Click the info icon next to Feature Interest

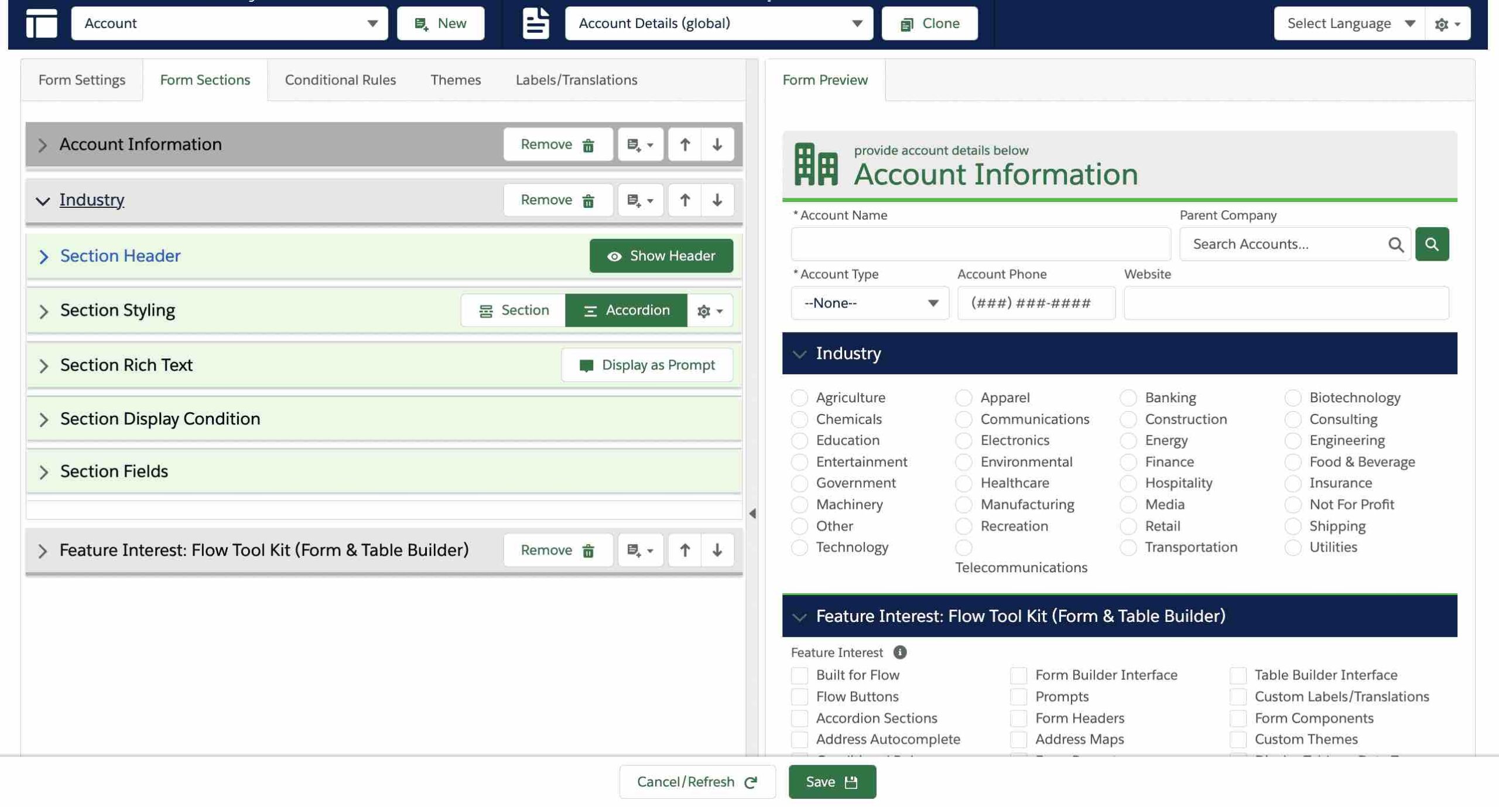(x=901, y=652)
